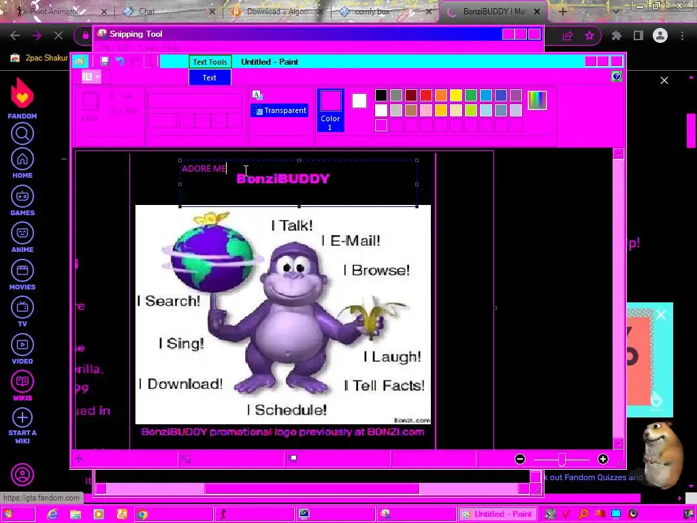Viewport: 697px width, 523px height.
Task: View site info lock icon
Action: tap(86, 35)
